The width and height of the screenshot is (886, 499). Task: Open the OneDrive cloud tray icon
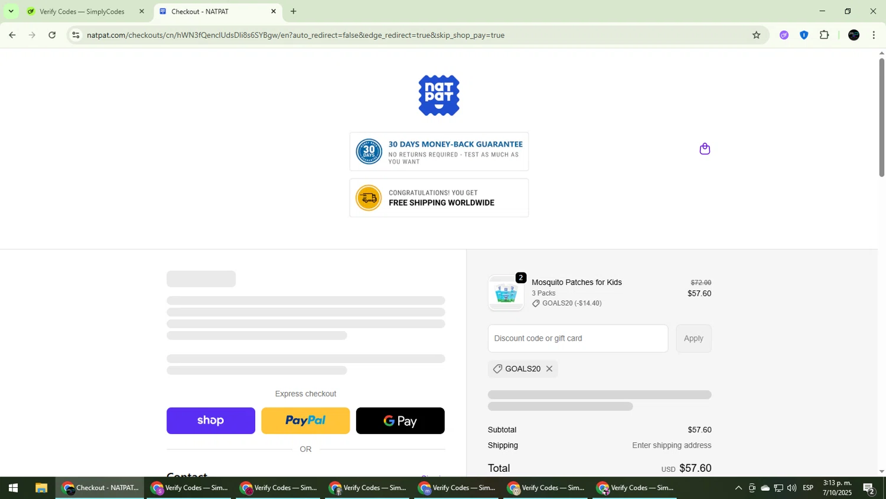pos(765,488)
